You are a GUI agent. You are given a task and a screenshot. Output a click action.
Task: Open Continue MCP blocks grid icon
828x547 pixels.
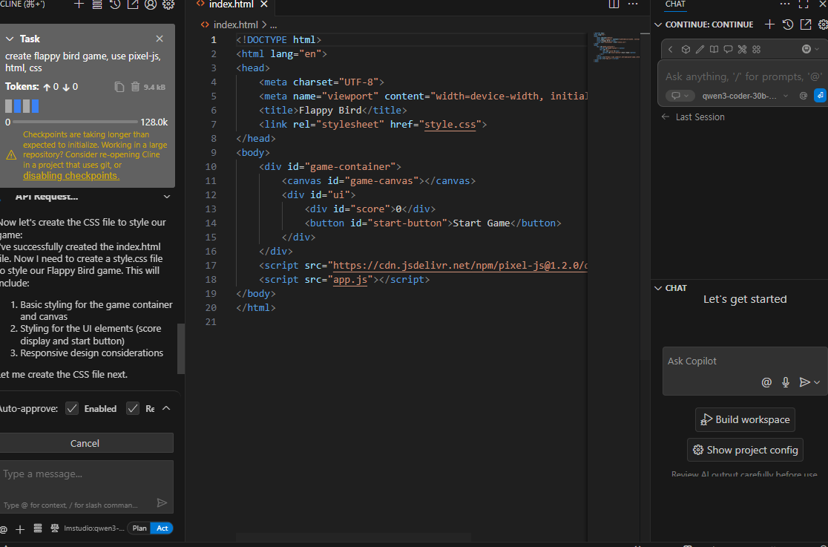coord(757,49)
